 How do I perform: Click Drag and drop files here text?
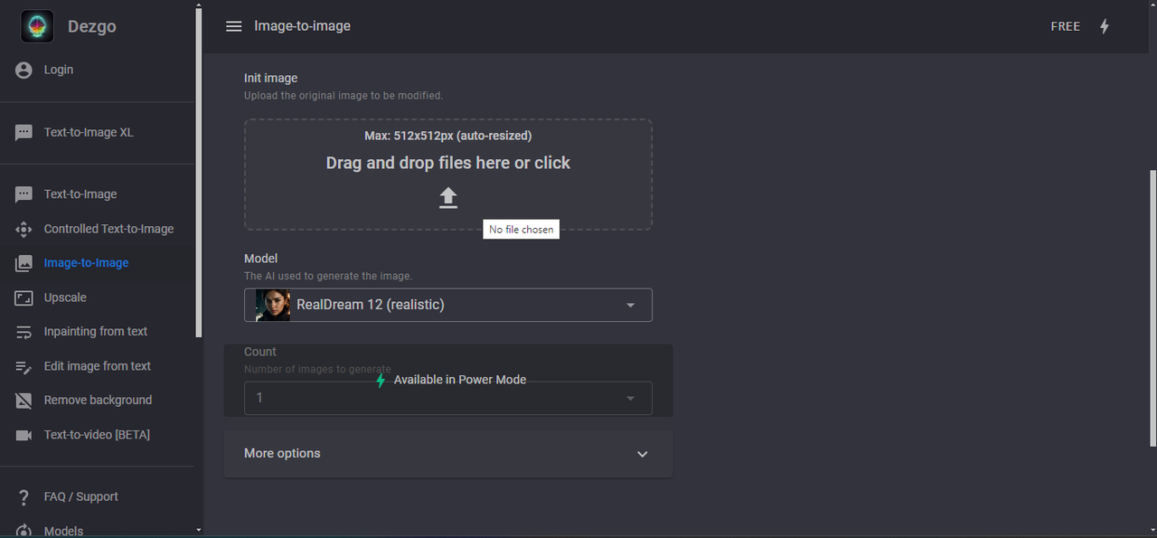(448, 163)
